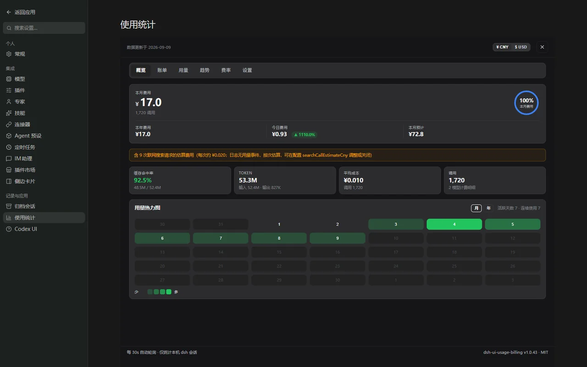587x367 pixels.
Task: Switch to the 趋势 tab
Action: [205, 70]
